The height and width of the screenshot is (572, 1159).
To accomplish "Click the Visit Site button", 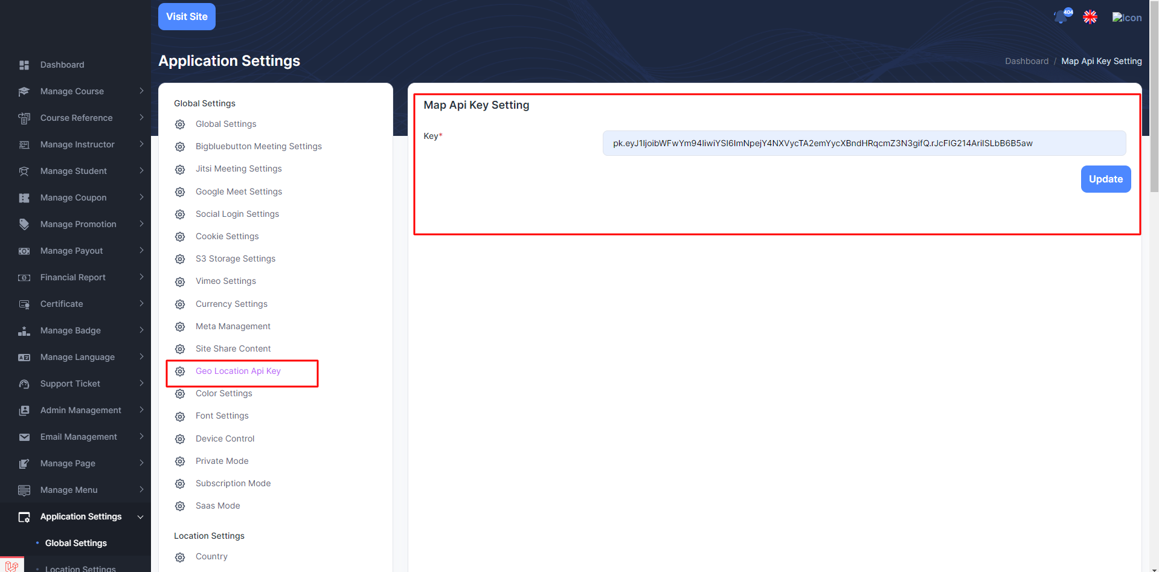I will click(187, 16).
